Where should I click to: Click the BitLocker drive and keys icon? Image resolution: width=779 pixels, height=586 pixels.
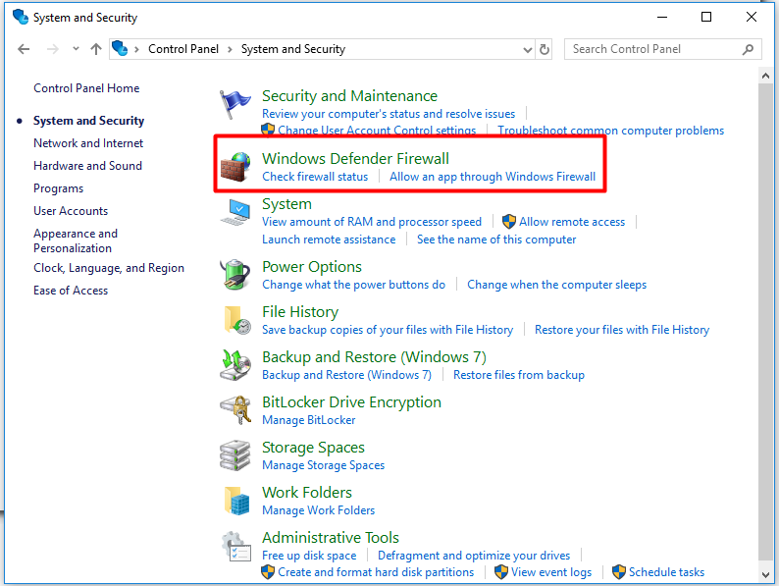235,410
